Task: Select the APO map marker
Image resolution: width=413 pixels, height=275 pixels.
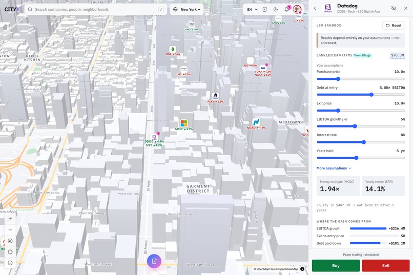Action: pyautogui.click(x=278, y=19)
